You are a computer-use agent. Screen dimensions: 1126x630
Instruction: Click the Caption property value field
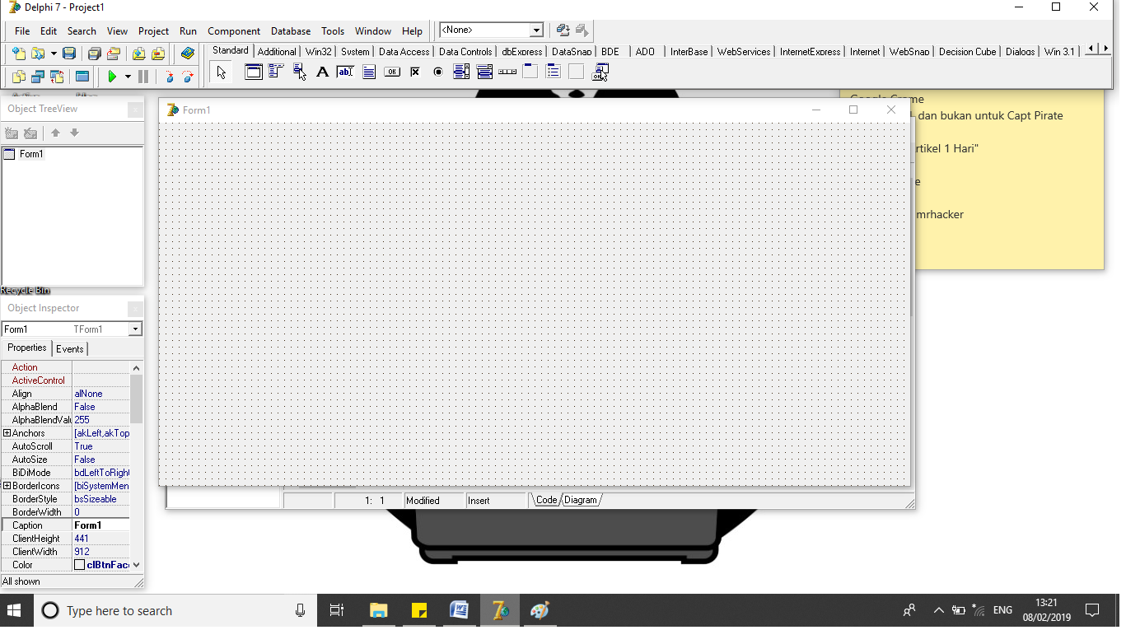pos(101,525)
